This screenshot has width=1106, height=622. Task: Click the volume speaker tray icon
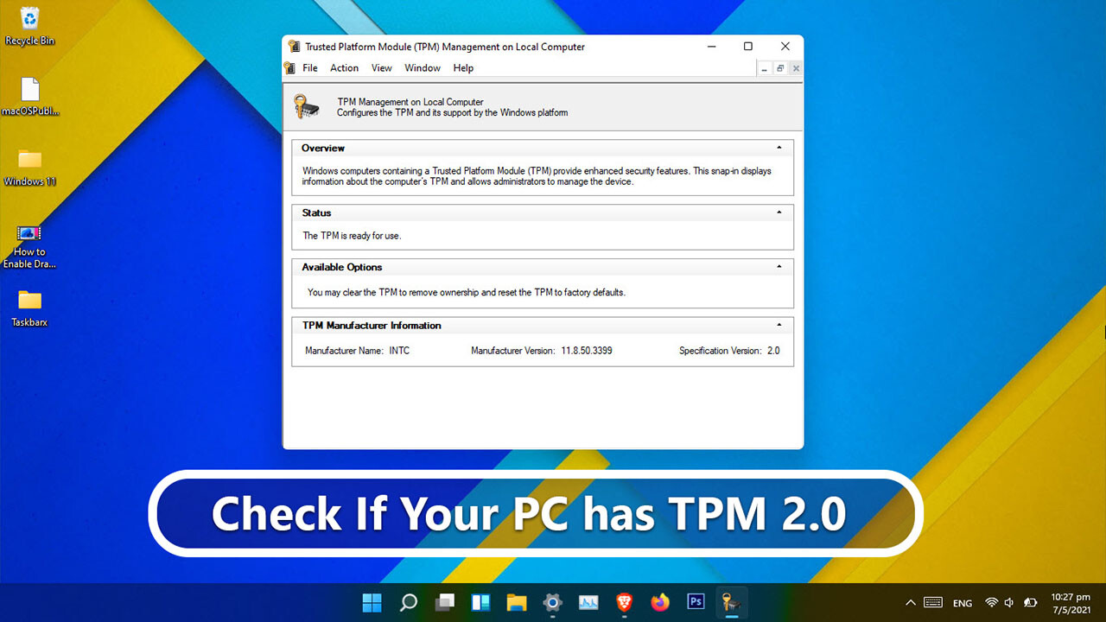[1009, 603]
